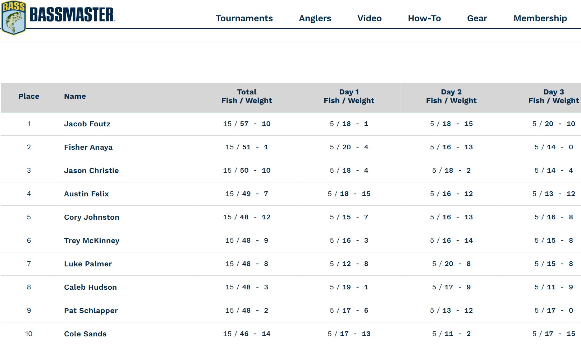The height and width of the screenshot is (345, 581).
Task: Open the Membership menu
Action: pos(540,18)
